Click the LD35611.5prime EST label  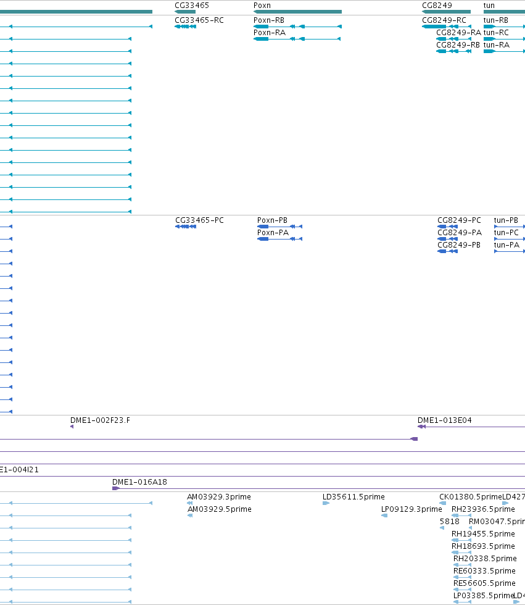(x=353, y=496)
